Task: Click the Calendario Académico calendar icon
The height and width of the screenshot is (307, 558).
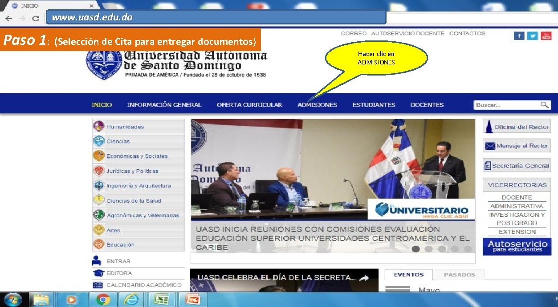Action: [x=98, y=285]
